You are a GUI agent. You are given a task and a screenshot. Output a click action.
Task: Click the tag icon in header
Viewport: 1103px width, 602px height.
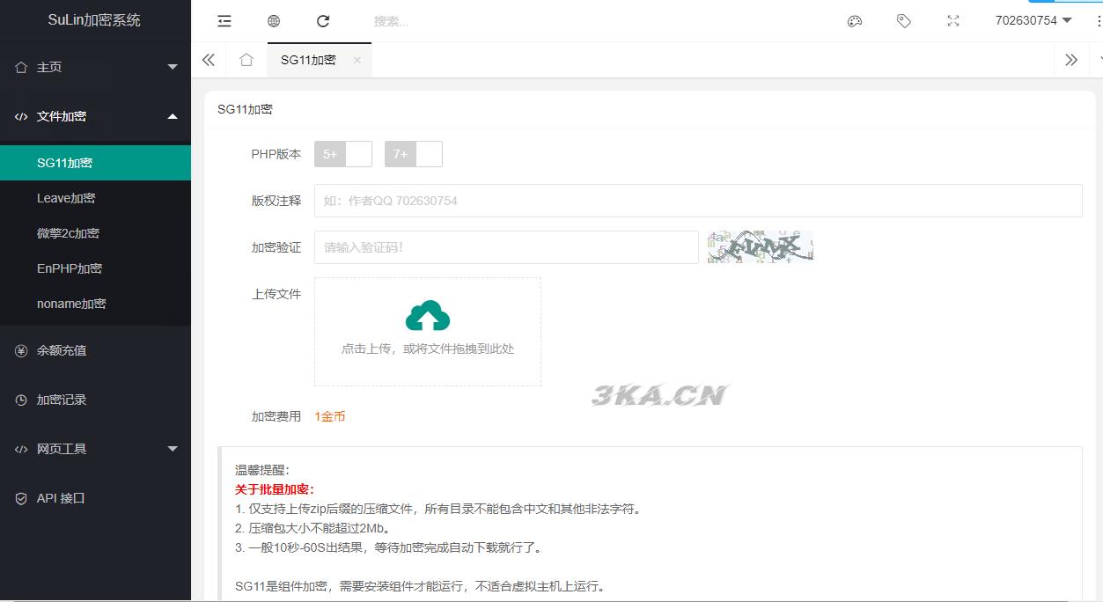(x=903, y=21)
